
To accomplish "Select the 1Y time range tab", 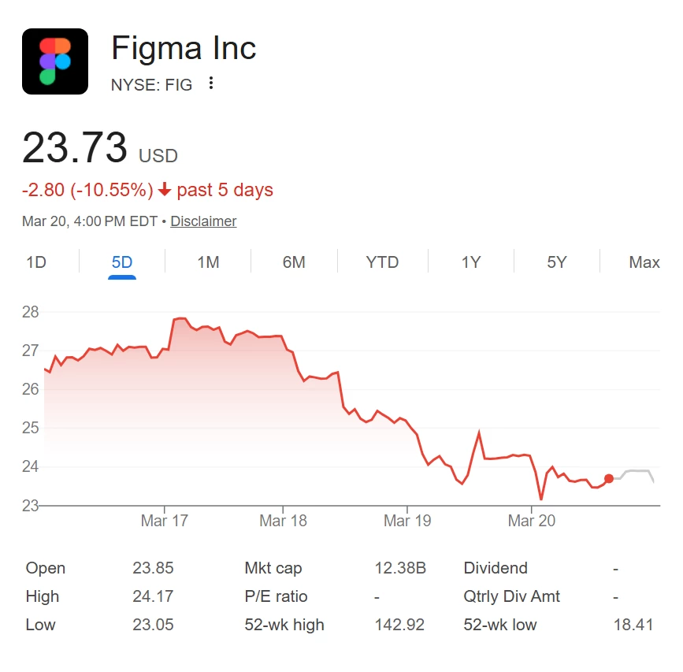I will pos(471,262).
